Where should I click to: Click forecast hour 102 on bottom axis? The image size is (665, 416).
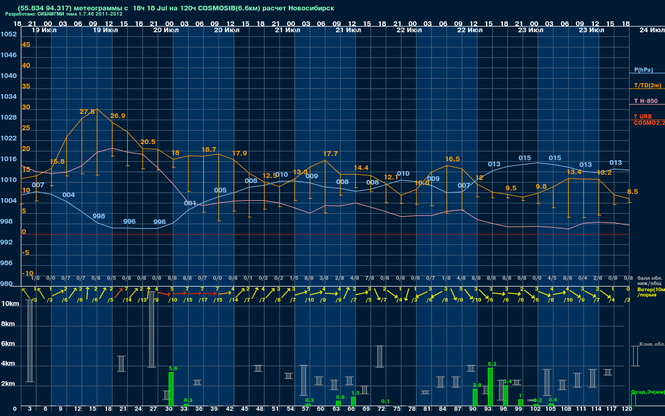(536, 409)
